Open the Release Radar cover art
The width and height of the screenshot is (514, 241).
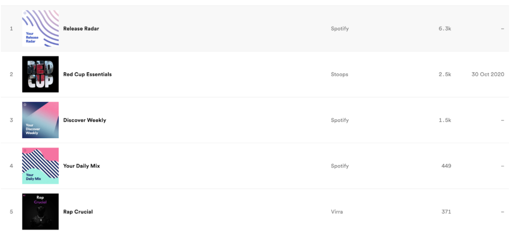41,28
